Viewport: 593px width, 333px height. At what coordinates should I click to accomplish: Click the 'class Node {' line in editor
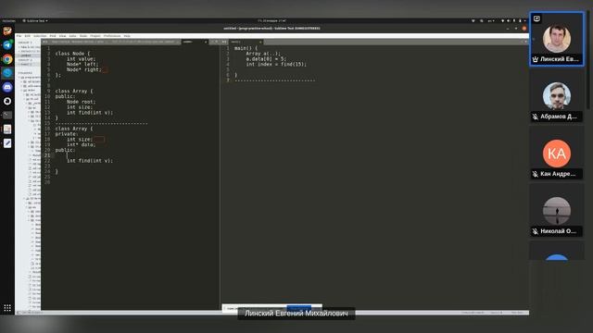coord(72,54)
